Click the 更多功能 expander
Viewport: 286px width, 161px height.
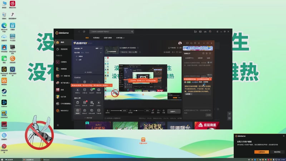click(x=88, y=118)
